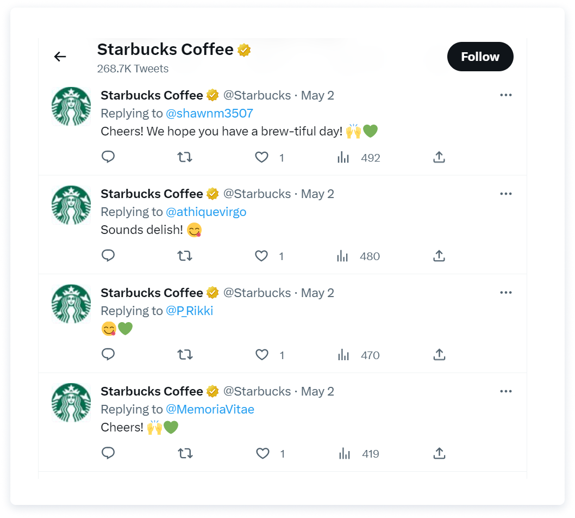575x518 pixels.
Task: Like the "Cheers!" reply to @MemoriaVitae
Action: click(262, 453)
